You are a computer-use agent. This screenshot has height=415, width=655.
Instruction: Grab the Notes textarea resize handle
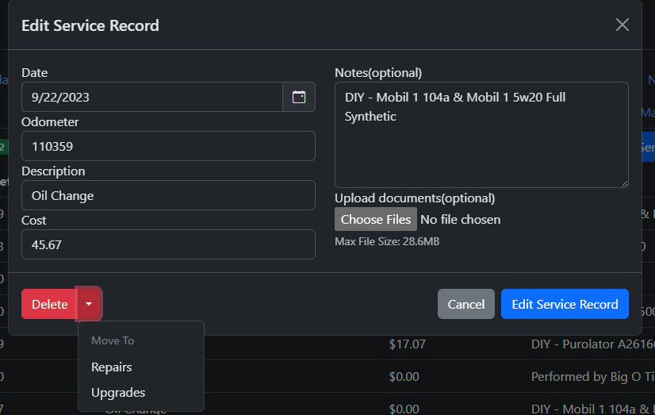tap(623, 183)
